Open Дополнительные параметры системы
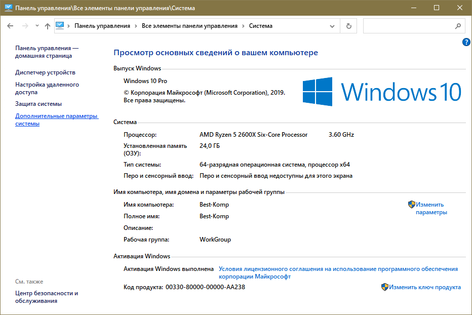 [x=56, y=120]
